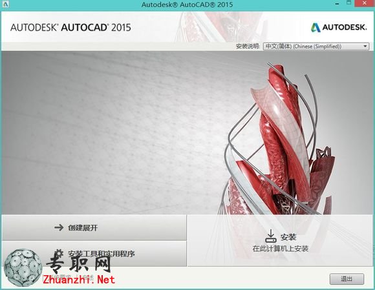This screenshot has width=375, height=290.
Task: Click the 安装 label to start install
Action: pos(288,237)
